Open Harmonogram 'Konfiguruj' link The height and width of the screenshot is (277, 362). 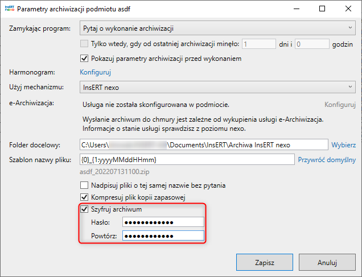pyautogui.click(x=95, y=72)
